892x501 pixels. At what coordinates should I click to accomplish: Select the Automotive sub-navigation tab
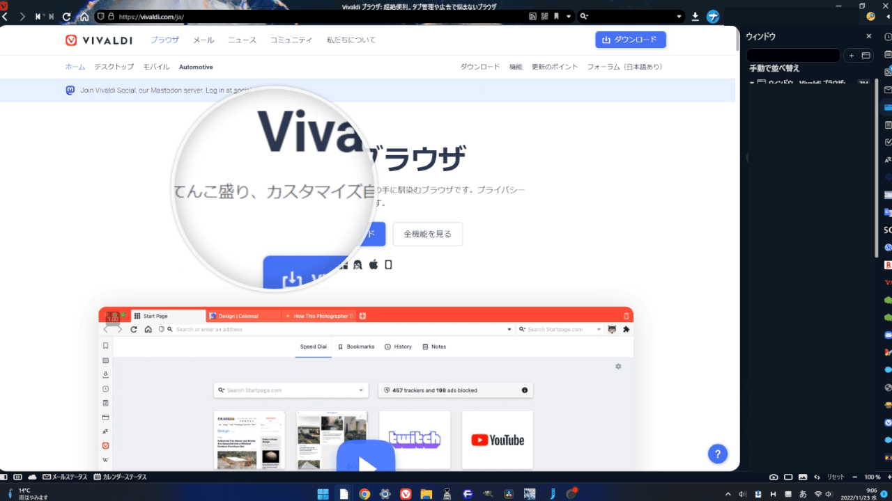pos(196,67)
